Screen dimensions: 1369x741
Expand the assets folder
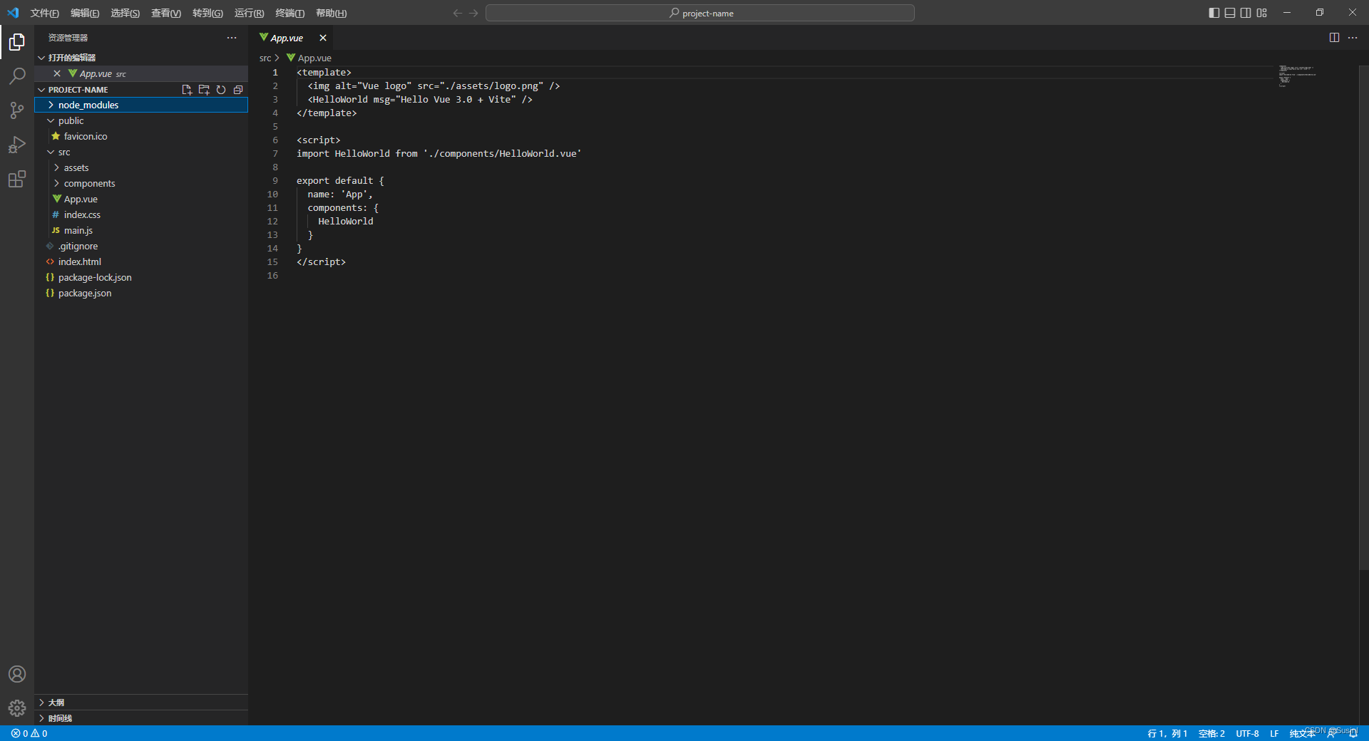[141, 167]
